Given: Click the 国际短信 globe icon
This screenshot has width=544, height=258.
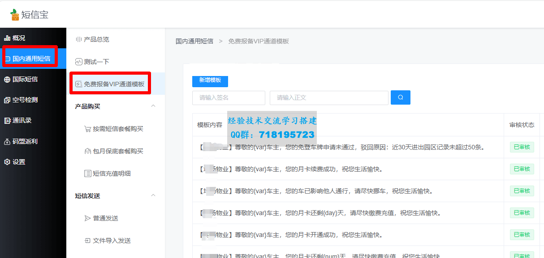Looking at the screenshot, I should [x=7, y=80].
